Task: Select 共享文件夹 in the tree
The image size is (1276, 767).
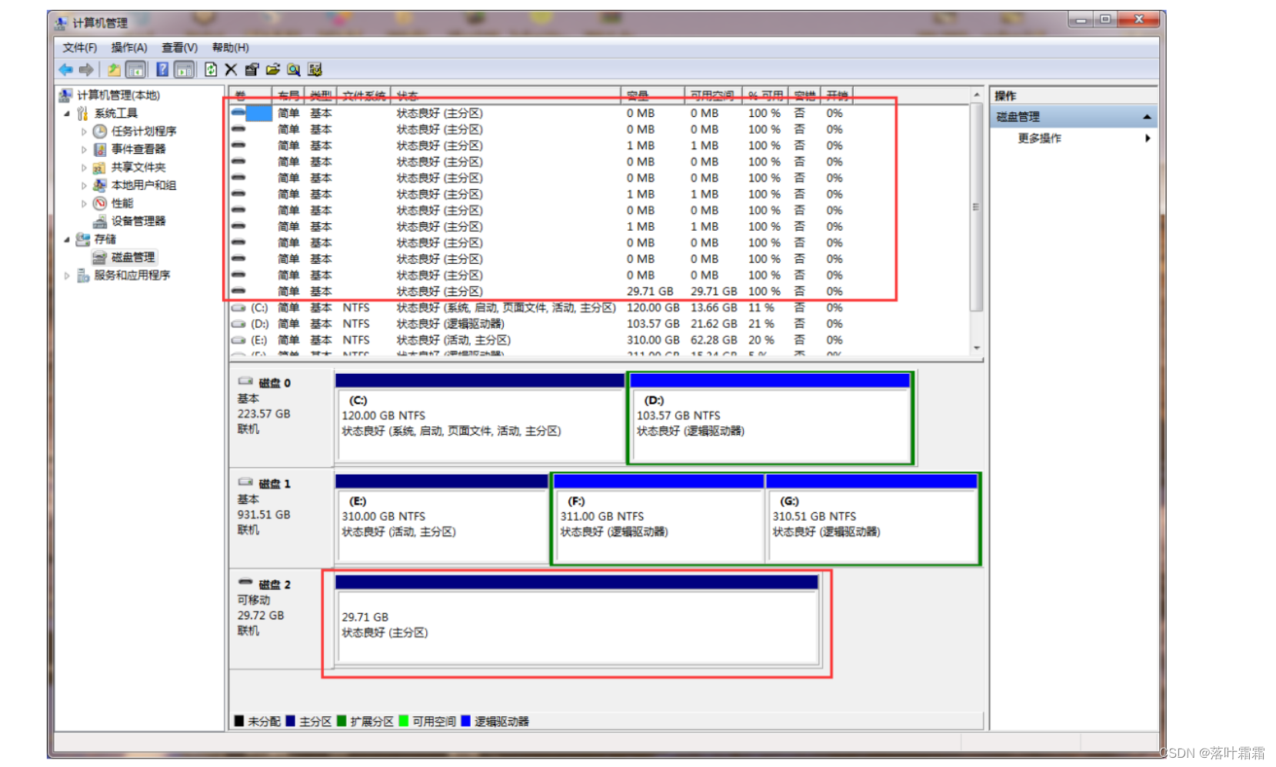Action: coord(138,167)
